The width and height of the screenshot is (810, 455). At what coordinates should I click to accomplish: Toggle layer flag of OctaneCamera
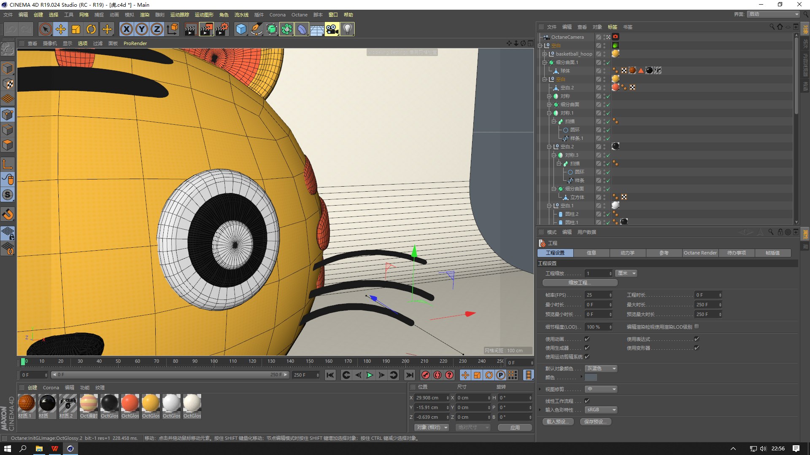click(x=598, y=37)
